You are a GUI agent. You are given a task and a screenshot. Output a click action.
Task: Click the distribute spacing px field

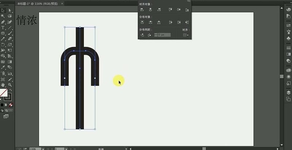[x=164, y=35]
